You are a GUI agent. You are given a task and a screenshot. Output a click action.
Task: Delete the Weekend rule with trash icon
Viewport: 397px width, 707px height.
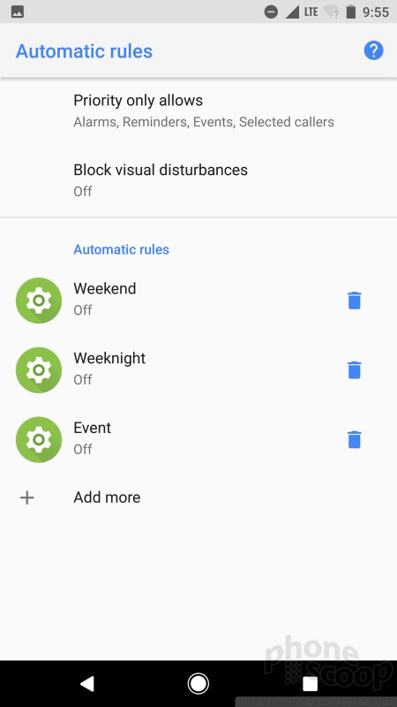point(355,300)
